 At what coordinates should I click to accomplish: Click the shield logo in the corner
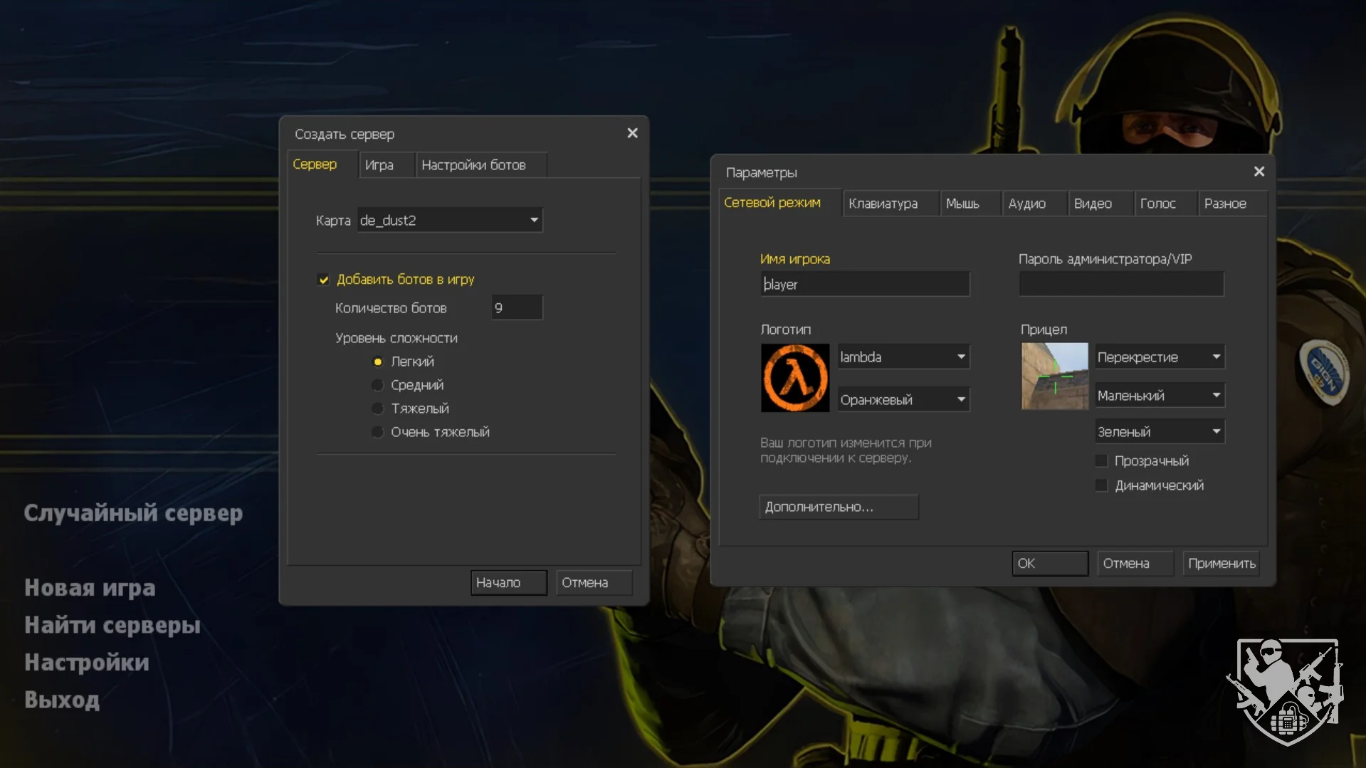[x=1286, y=690]
